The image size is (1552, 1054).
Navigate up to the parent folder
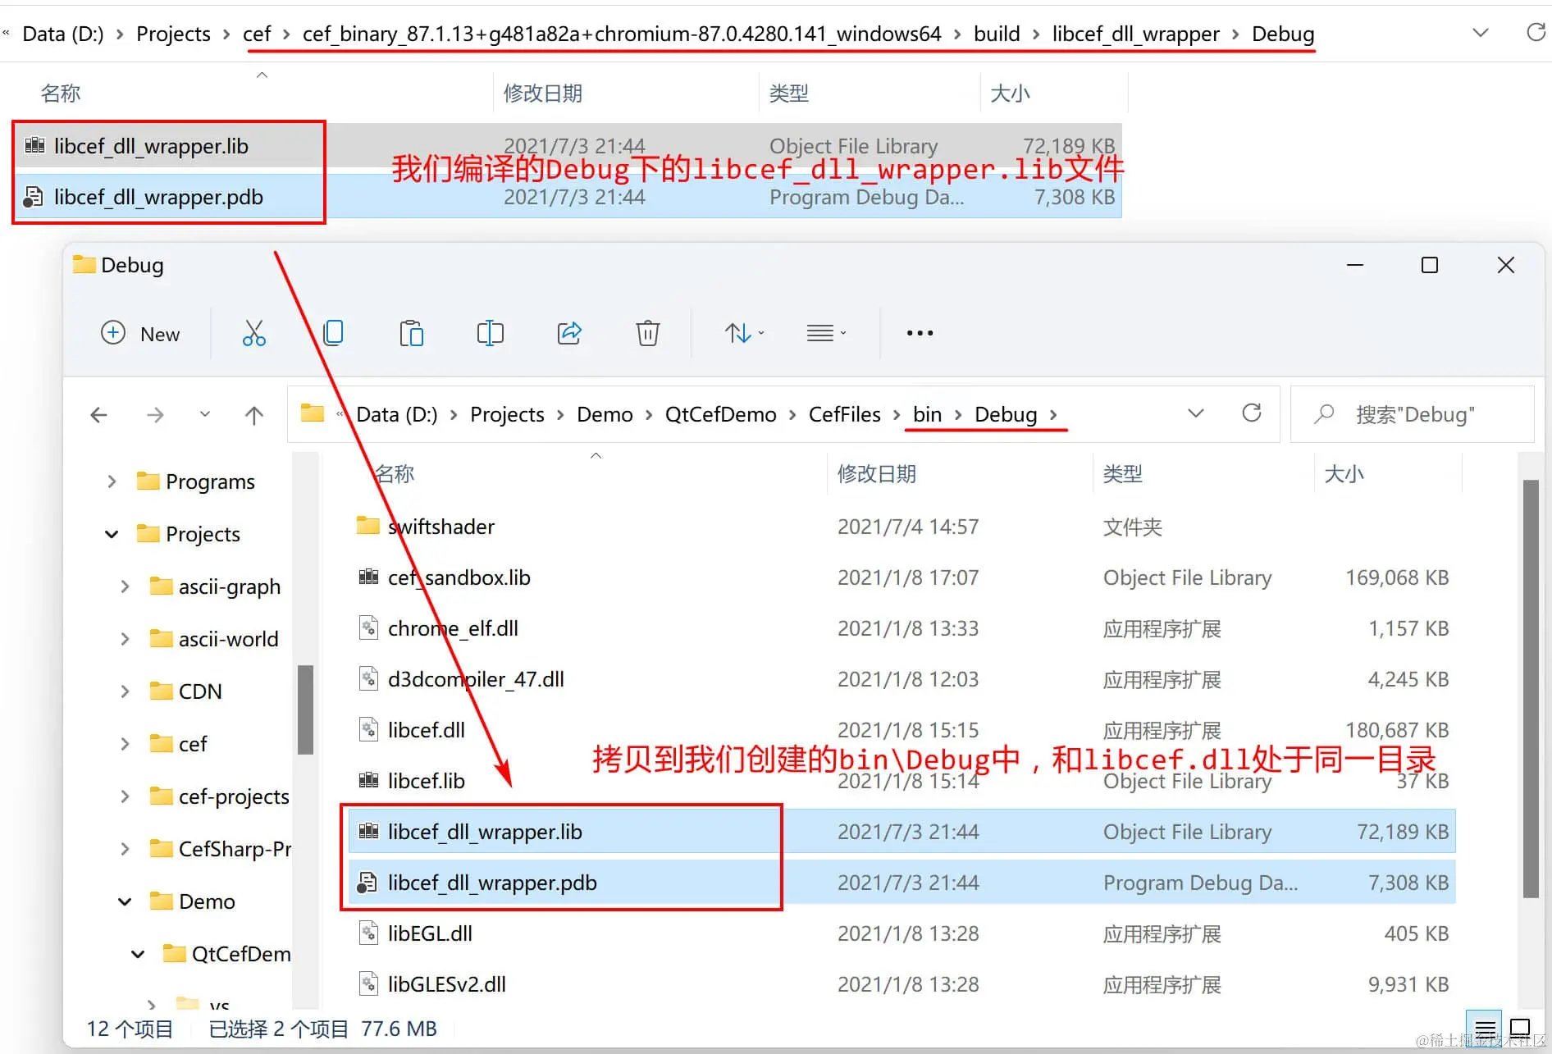254,414
